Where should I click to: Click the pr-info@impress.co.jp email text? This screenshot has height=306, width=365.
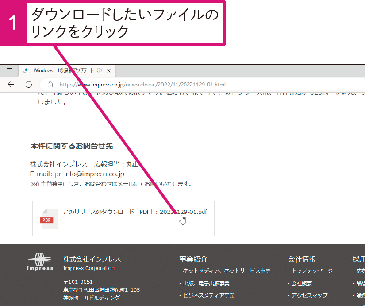89,174
